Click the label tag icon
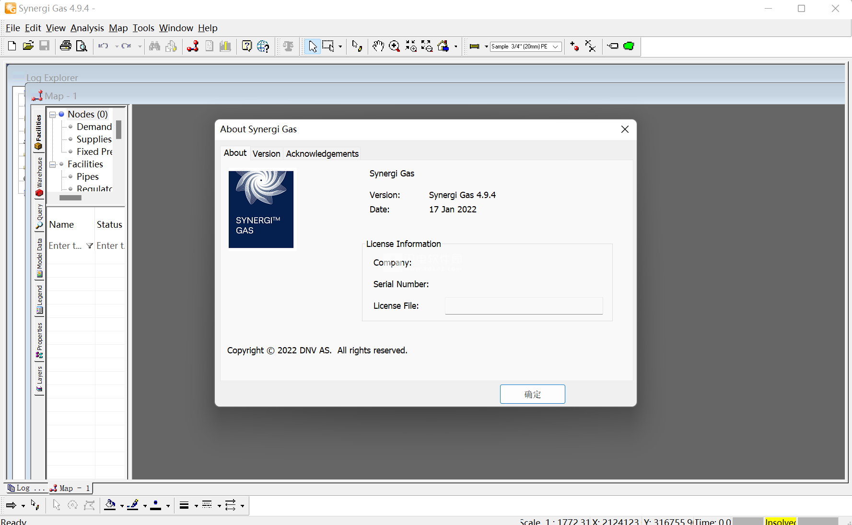This screenshot has width=852, height=525. tap(613, 46)
